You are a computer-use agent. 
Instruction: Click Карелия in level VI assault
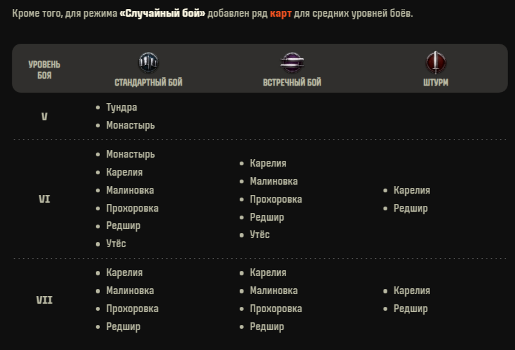[412, 190]
